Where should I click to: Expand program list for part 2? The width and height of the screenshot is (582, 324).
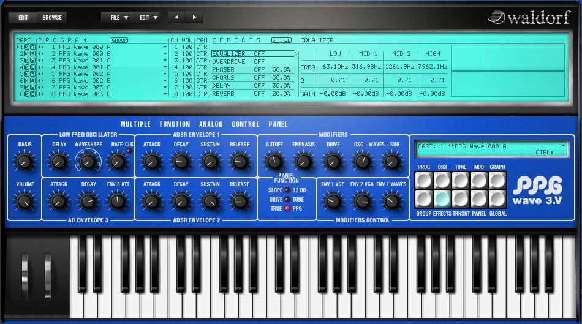[165, 53]
